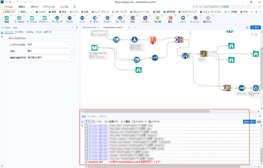Switch to the Start Here.yxmd tab
Viewport: 263px width, 168px height.
(89, 27)
